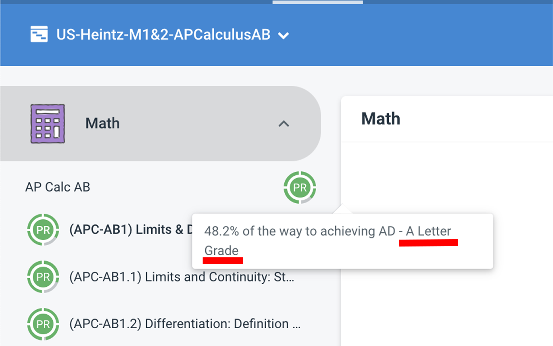This screenshot has height=346, width=553.
Task: Click the course board icon in header
Action: [39, 34]
